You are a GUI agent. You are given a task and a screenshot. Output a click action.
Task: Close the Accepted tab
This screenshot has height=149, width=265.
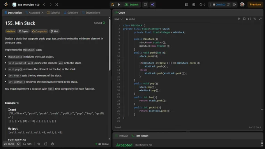click(x=42, y=13)
